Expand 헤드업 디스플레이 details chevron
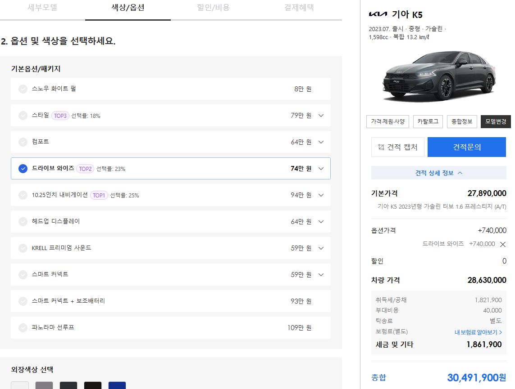The image size is (515, 389). point(321,222)
